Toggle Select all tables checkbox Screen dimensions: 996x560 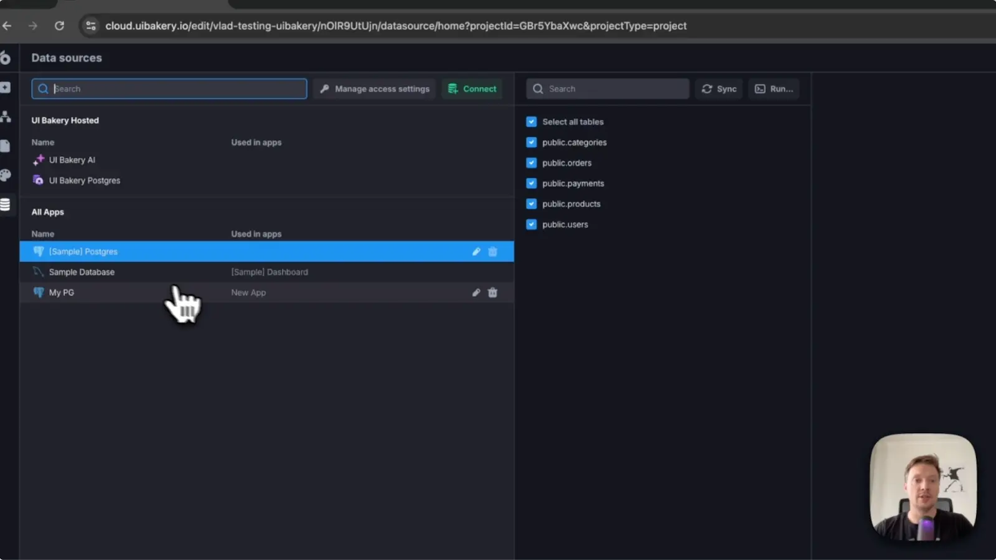coord(531,122)
